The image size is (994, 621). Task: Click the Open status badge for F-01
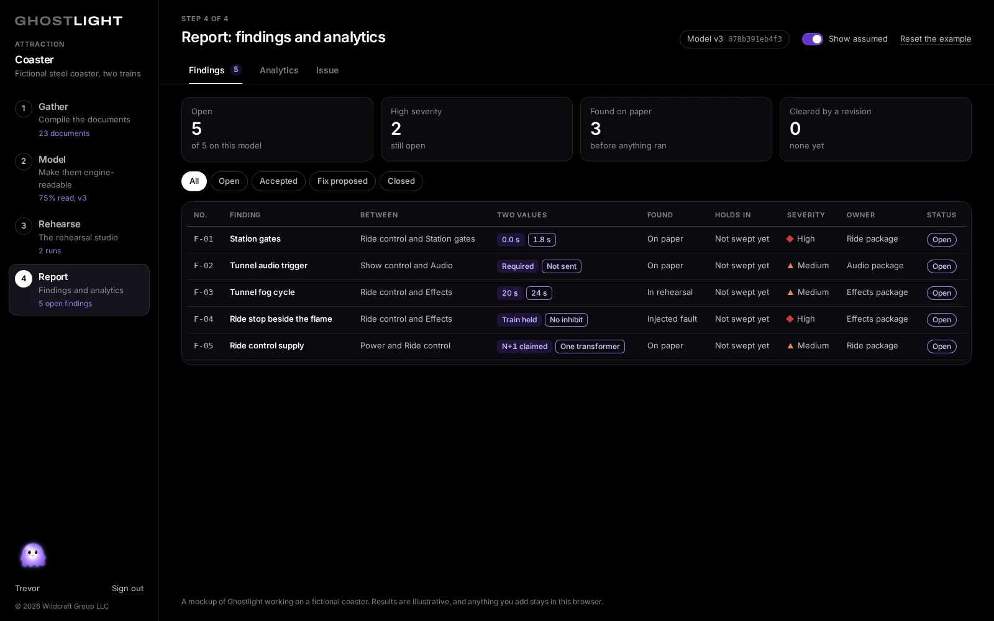coord(941,240)
